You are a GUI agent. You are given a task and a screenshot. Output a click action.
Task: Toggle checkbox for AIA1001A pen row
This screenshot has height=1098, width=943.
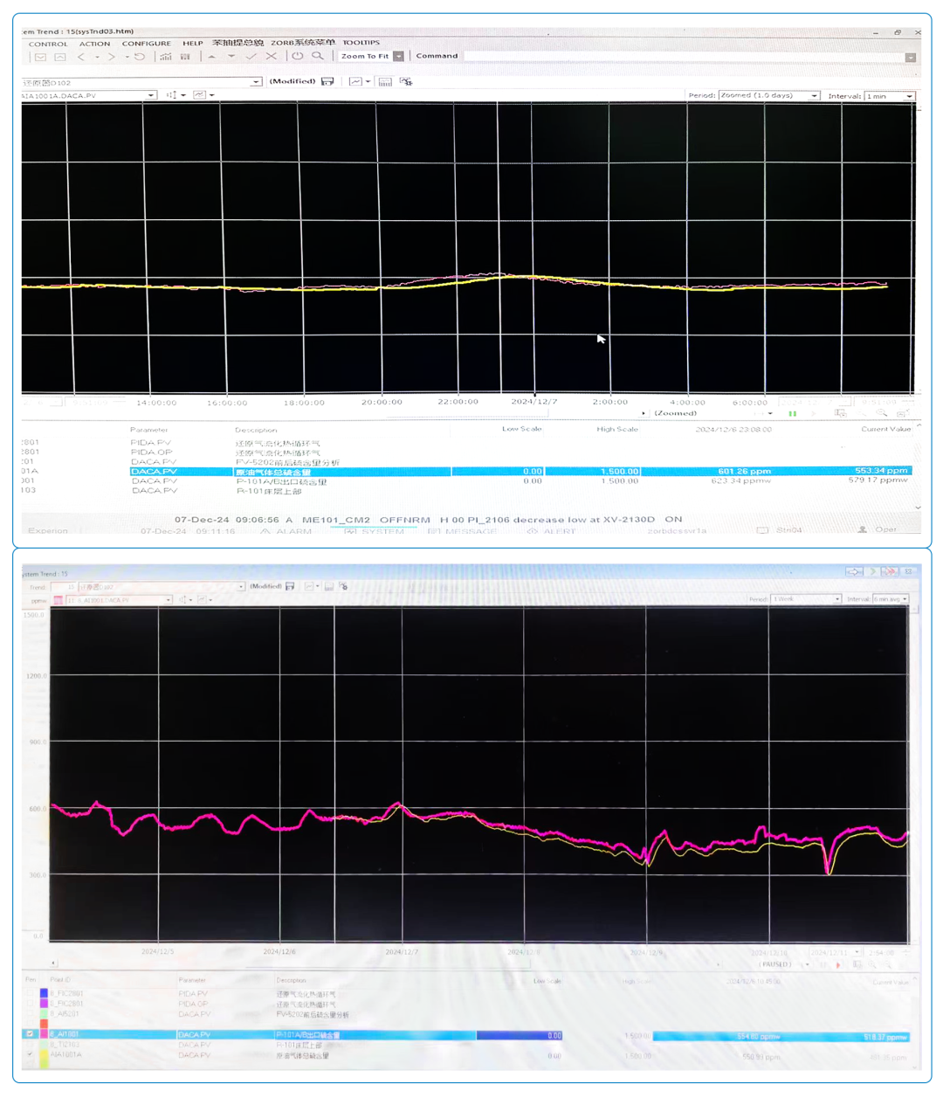(31, 1055)
